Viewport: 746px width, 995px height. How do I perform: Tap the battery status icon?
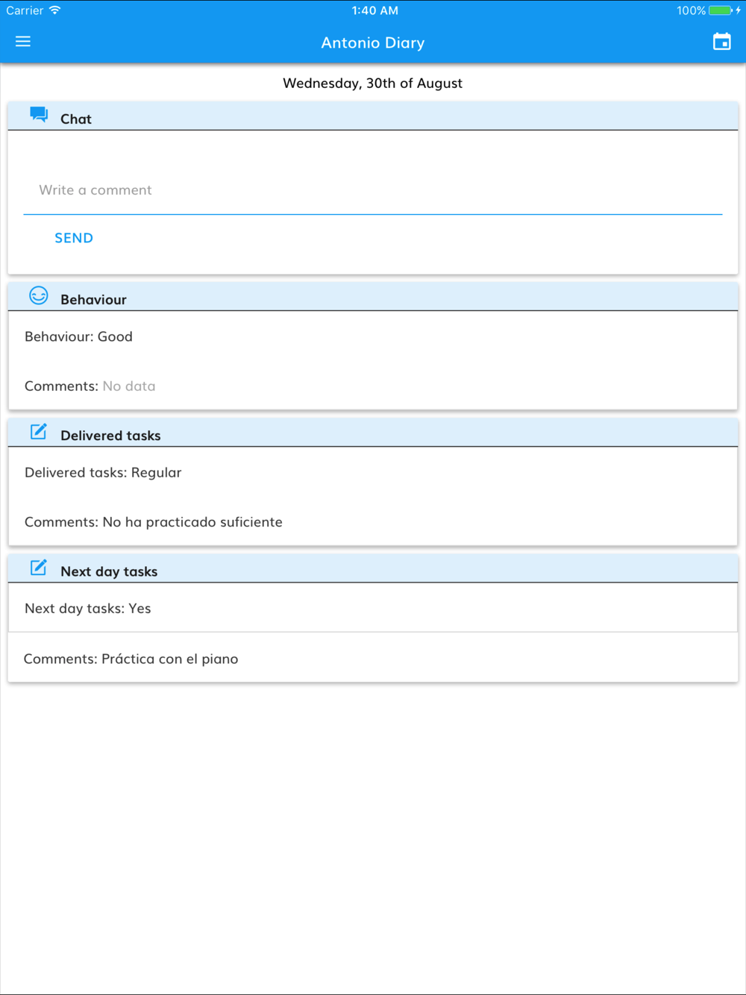pos(720,10)
